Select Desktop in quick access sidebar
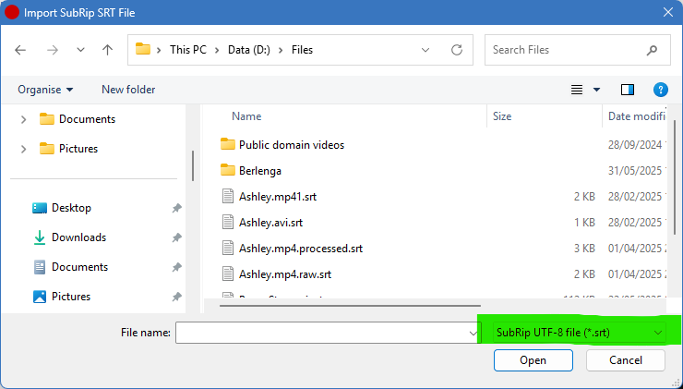The image size is (683, 389). tap(71, 208)
